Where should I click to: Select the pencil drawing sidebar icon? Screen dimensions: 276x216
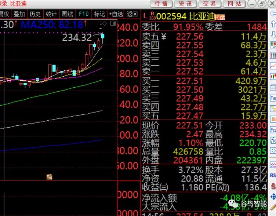(x=273, y=207)
